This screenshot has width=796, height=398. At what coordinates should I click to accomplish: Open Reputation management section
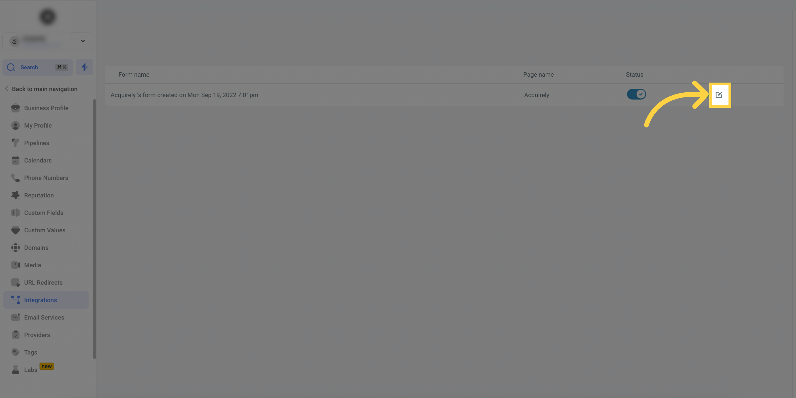pos(38,195)
